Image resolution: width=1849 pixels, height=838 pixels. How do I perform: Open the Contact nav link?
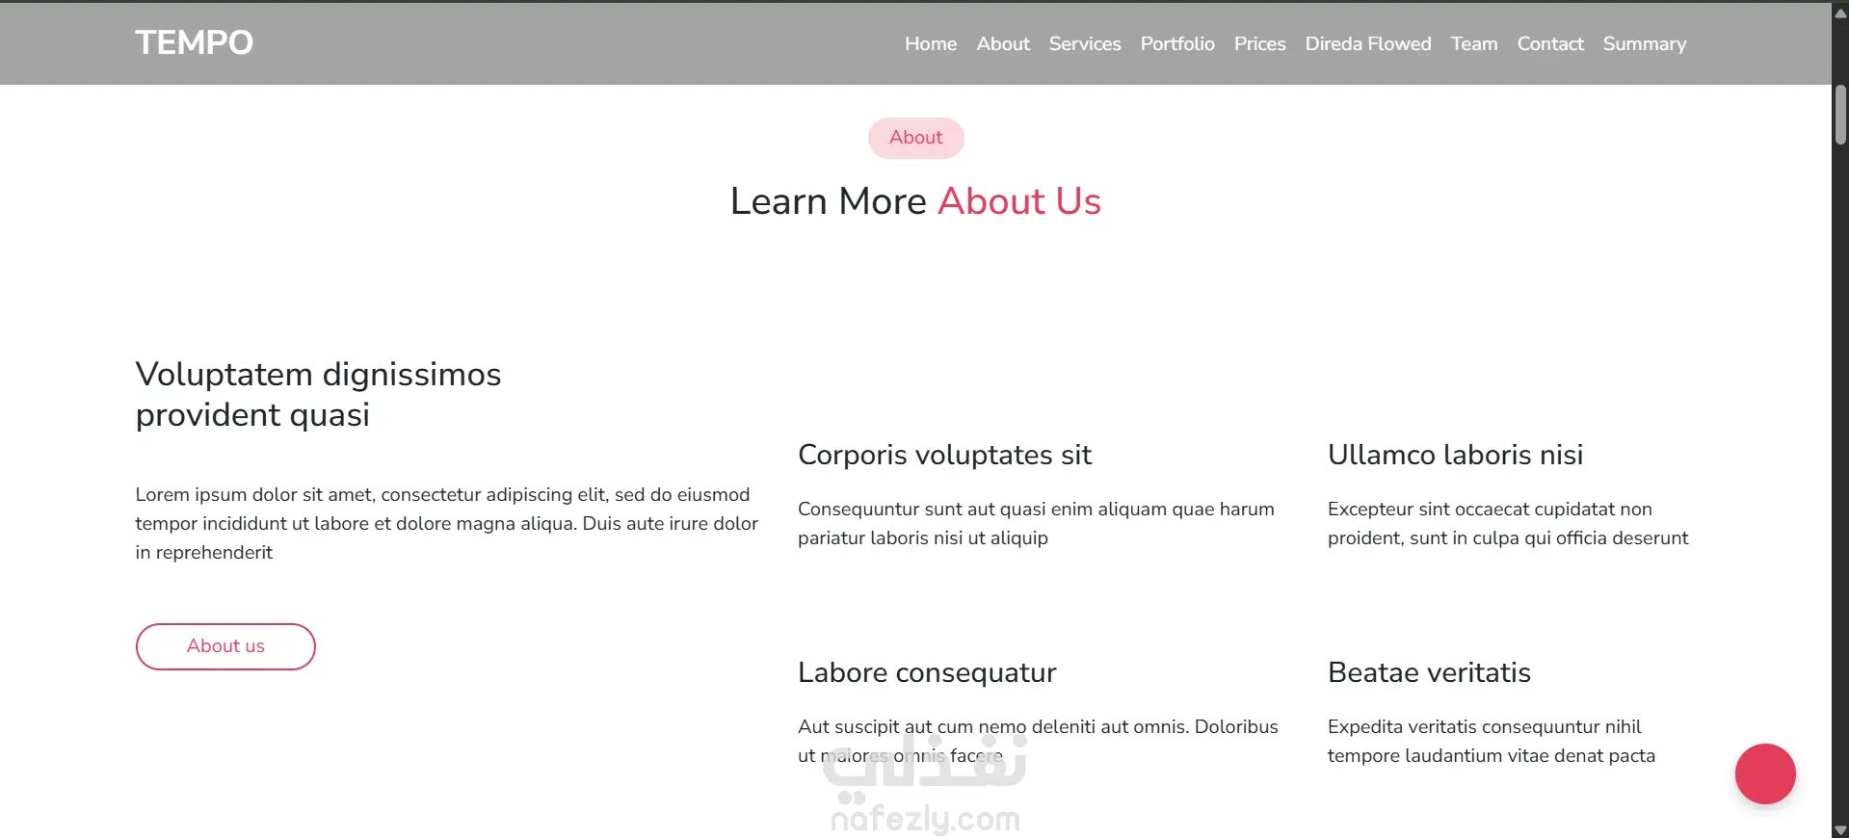pos(1550,43)
